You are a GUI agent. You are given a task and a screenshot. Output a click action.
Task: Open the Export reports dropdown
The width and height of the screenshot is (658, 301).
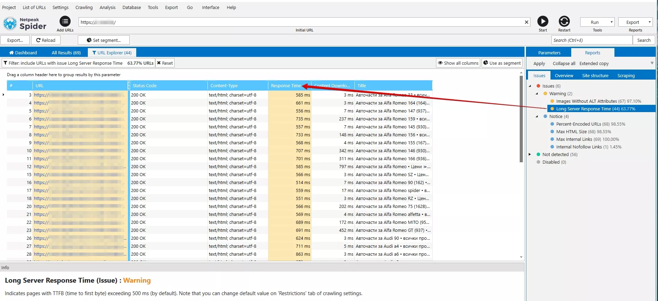636,22
